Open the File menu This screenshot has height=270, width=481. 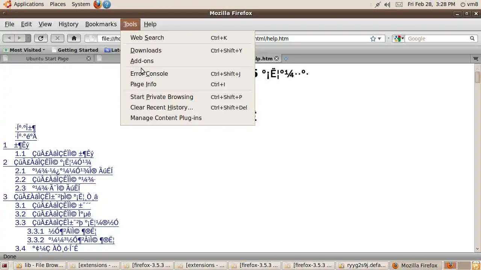point(9,24)
